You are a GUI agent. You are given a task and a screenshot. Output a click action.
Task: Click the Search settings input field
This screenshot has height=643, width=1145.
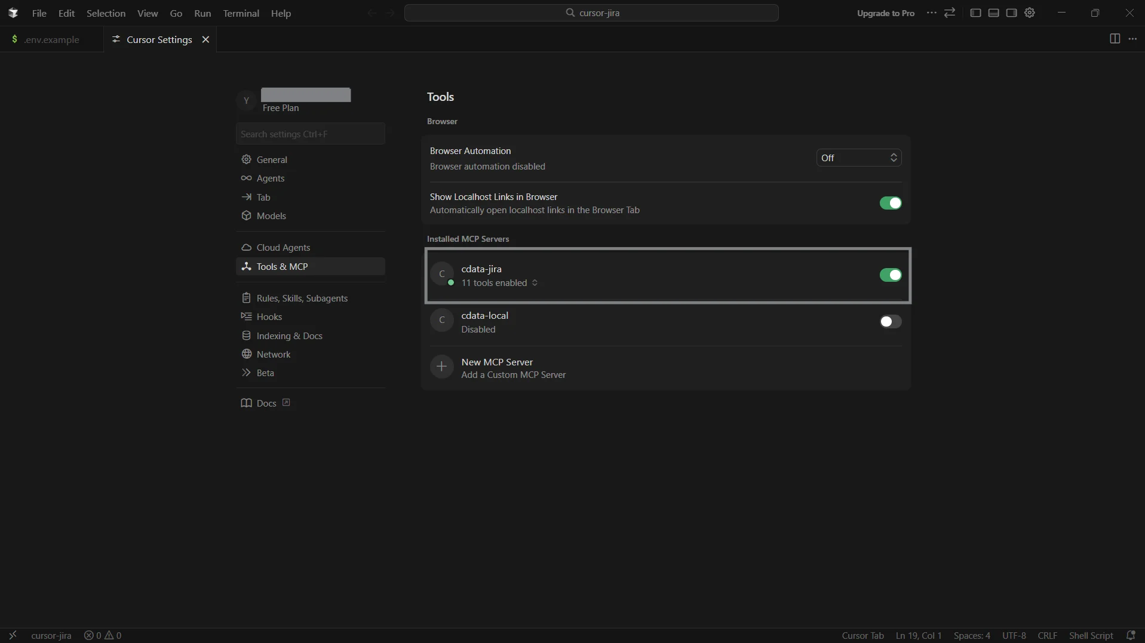pos(310,134)
